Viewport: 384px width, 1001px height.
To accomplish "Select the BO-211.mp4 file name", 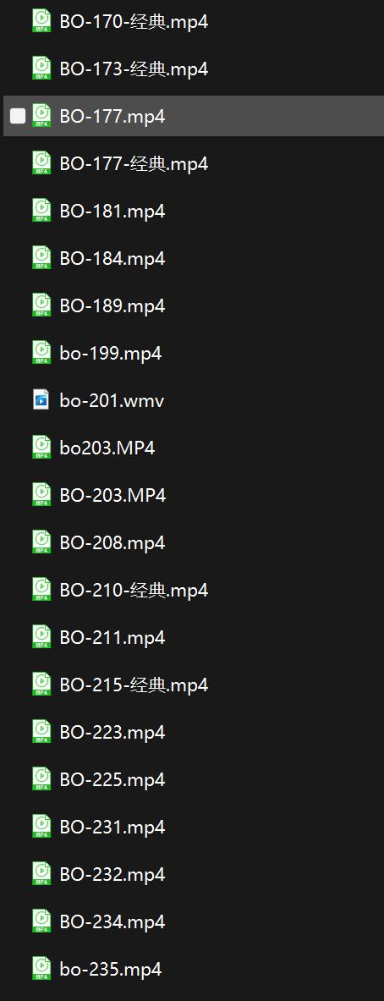I will 112,637.
